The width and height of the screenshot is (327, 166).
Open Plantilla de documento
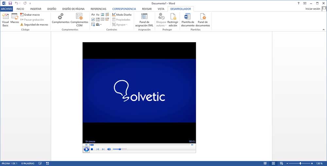[x=188, y=20]
